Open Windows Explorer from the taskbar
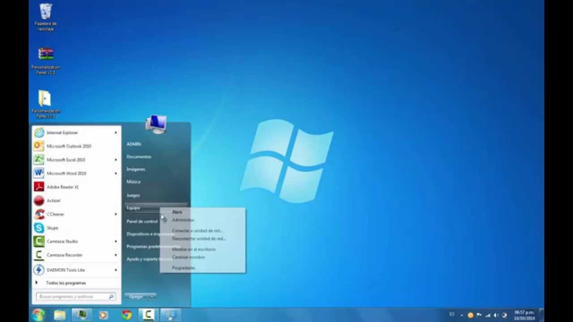The image size is (573, 322). pos(60,315)
